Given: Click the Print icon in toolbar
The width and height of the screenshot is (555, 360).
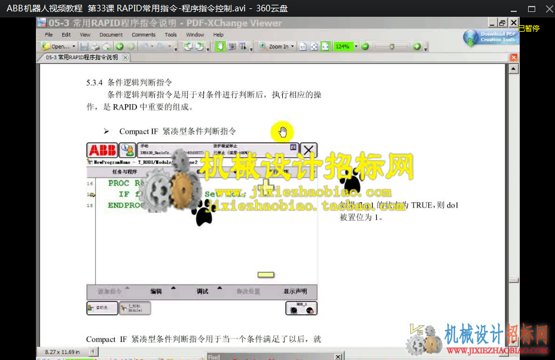Looking at the screenshot, I should [x=95, y=47].
